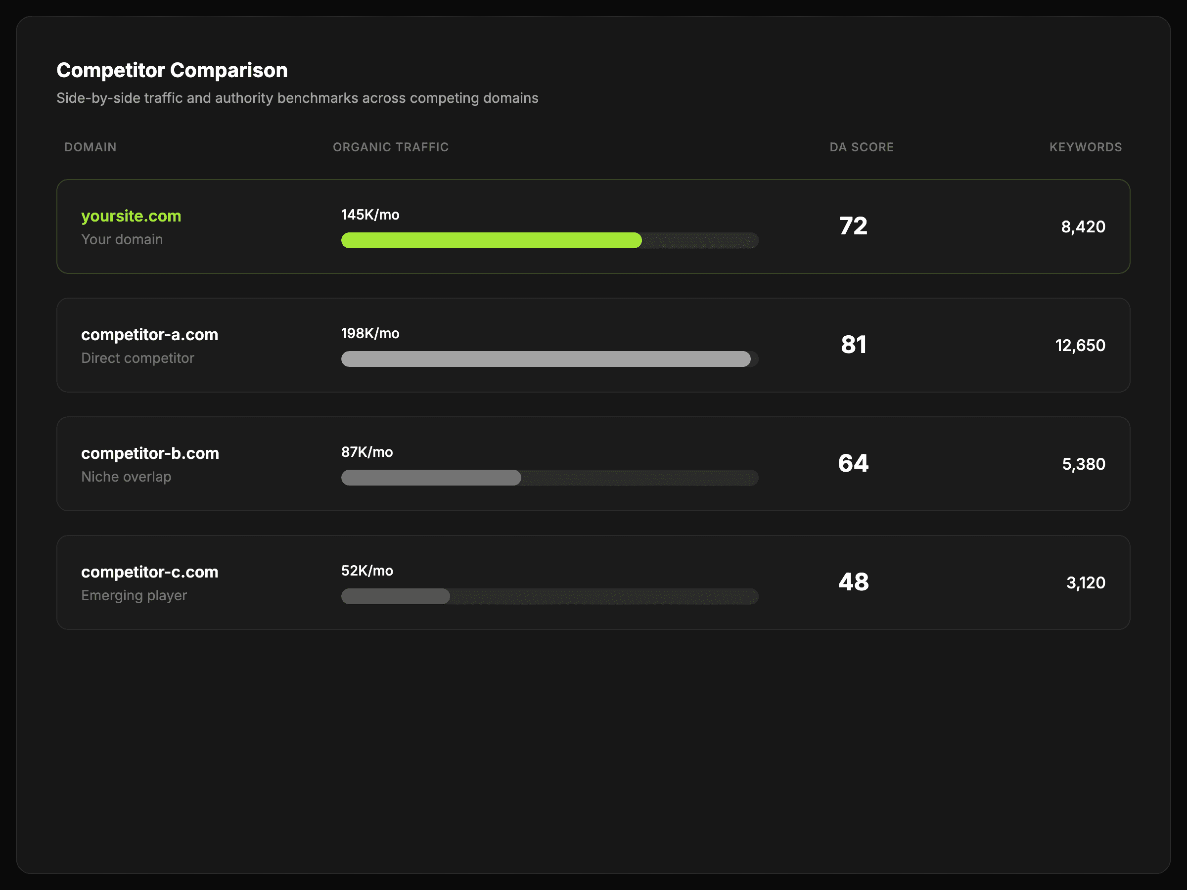The image size is (1187, 890).
Task: Click the green yoursite.com traffic bar
Action: [491, 240]
